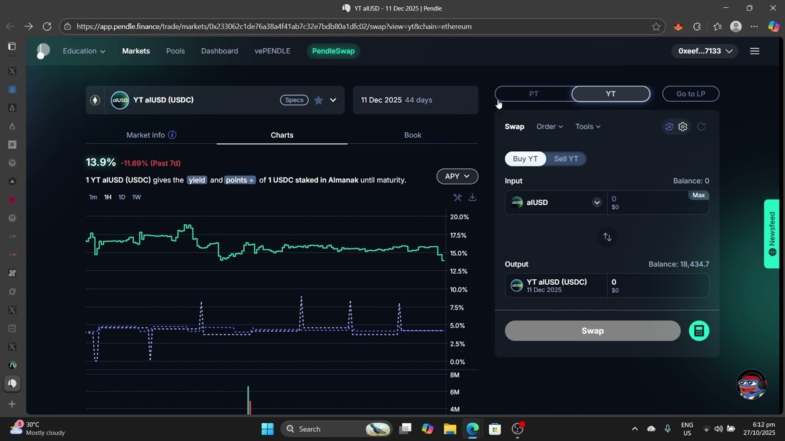Click the Pendle logo

point(42,51)
